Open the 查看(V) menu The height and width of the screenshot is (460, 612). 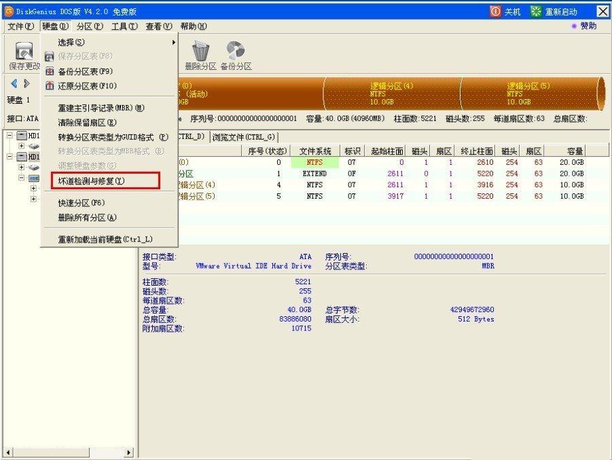[159, 26]
